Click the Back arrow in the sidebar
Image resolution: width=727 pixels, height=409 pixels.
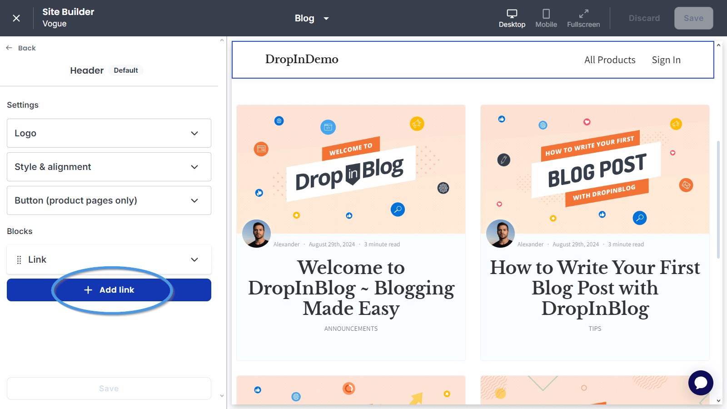(x=9, y=47)
